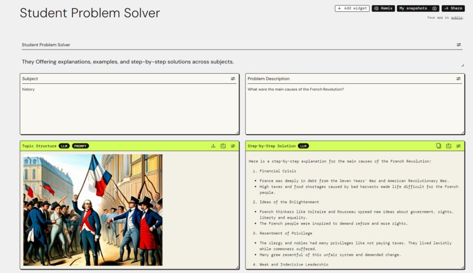
Task: Save snapshot of Topic Structure widget
Action: click(x=223, y=146)
